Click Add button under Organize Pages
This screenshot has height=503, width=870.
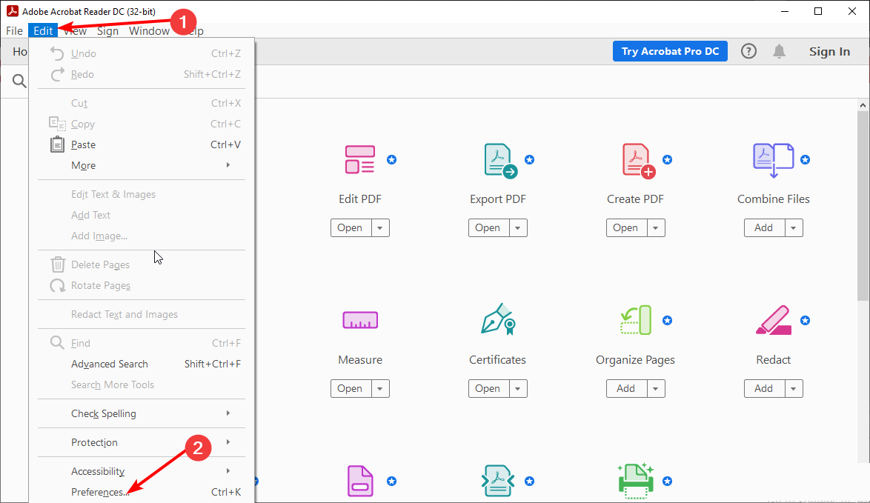[626, 389]
